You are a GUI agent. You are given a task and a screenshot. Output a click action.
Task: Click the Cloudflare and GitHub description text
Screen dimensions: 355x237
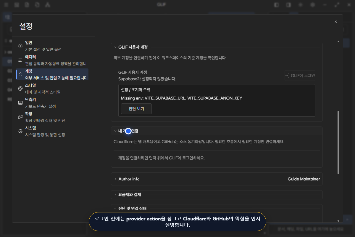[199, 142]
